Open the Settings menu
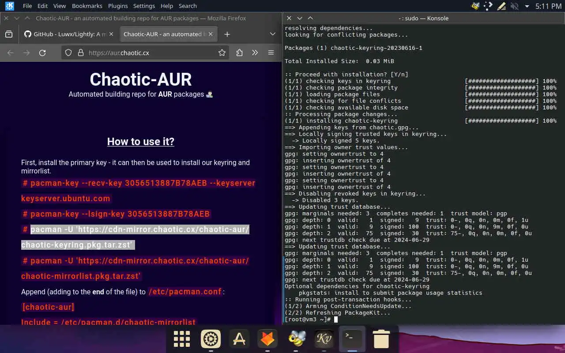565x353 pixels. (x=144, y=6)
